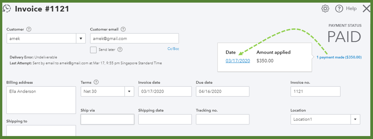
Task: Open invoice history clock icon
Action: 6,9
